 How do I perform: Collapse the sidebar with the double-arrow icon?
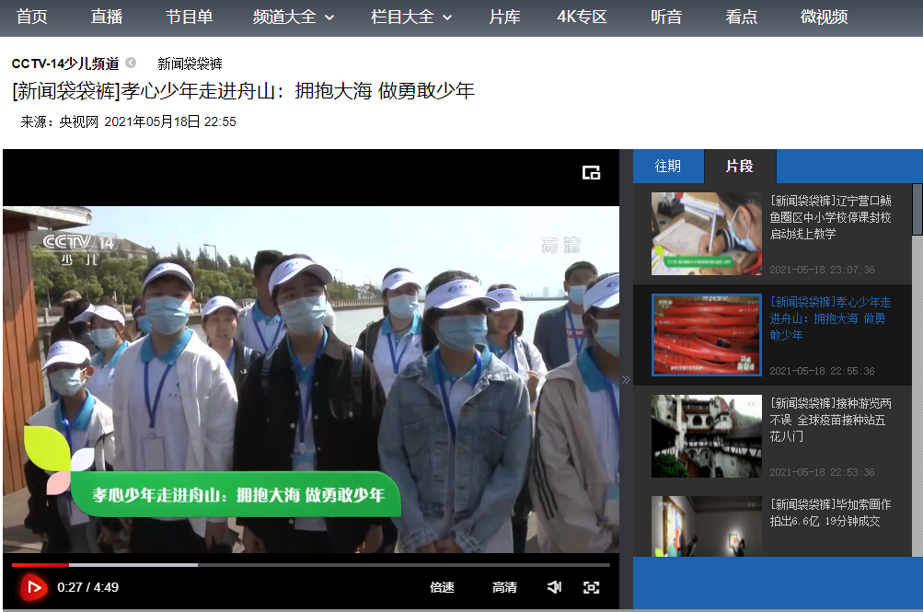pyautogui.click(x=626, y=379)
